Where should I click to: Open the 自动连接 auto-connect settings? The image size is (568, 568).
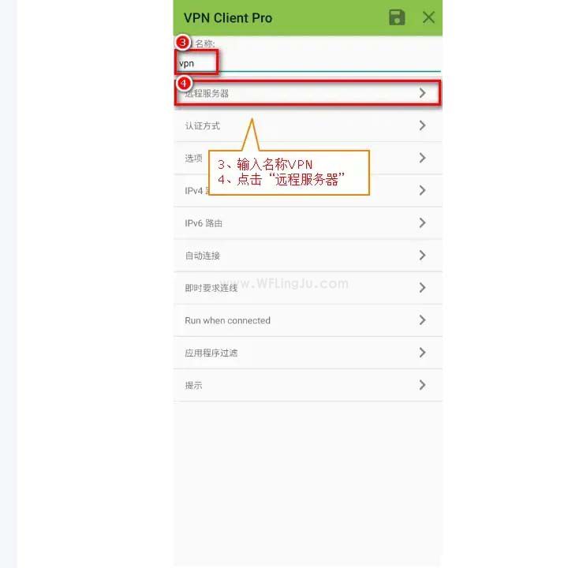(308, 256)
